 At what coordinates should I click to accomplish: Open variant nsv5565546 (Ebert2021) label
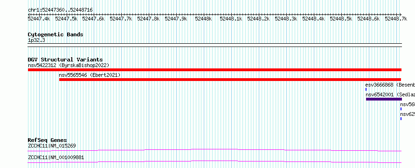[90, 75]
